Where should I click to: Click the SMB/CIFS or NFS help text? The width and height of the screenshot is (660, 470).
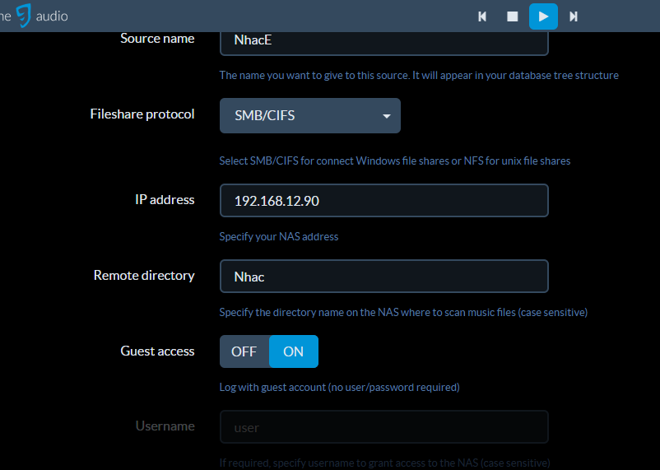point(395,161)
